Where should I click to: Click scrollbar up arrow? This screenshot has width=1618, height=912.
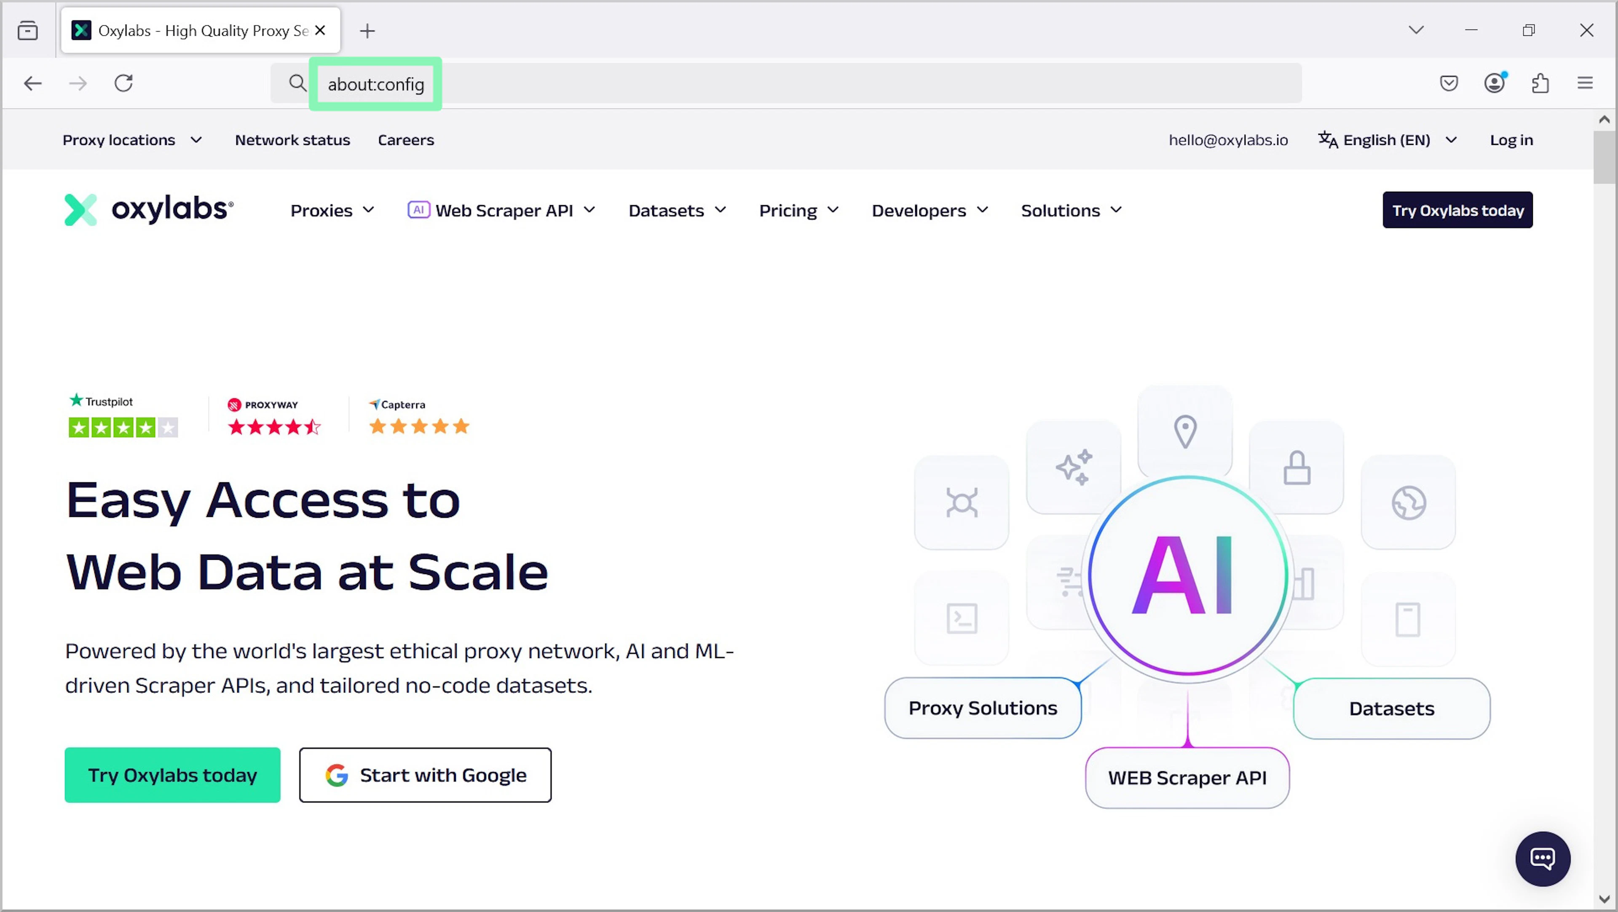(x=1604, y=119)
